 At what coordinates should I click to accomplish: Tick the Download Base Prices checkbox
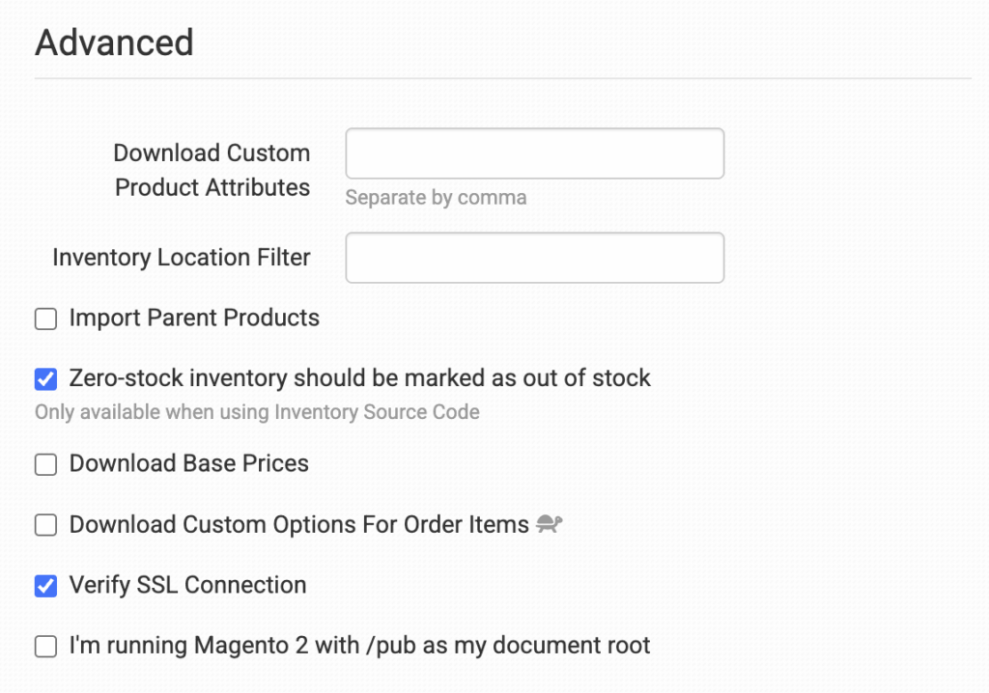(45, 464)
